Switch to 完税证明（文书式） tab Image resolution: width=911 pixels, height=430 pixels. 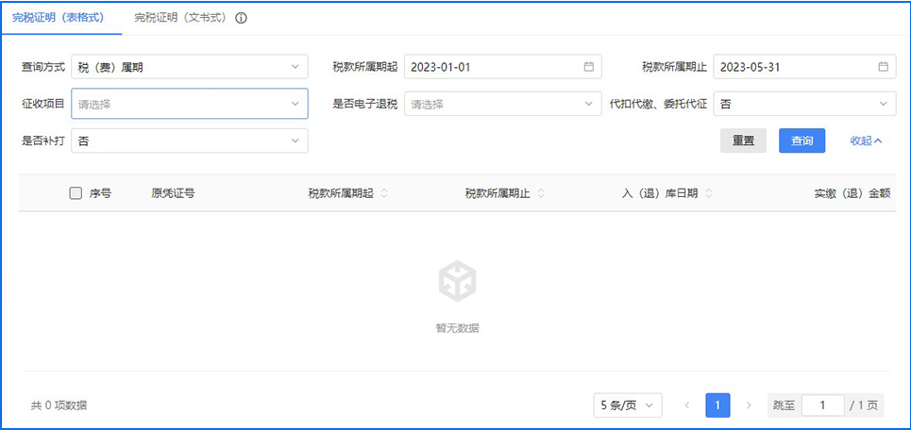pos(177,18)
